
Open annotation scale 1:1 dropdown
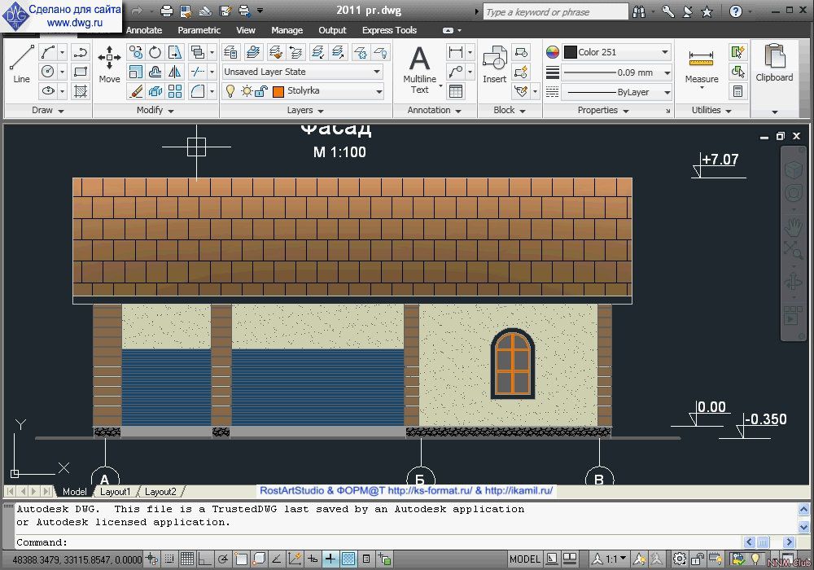(610, 559)
